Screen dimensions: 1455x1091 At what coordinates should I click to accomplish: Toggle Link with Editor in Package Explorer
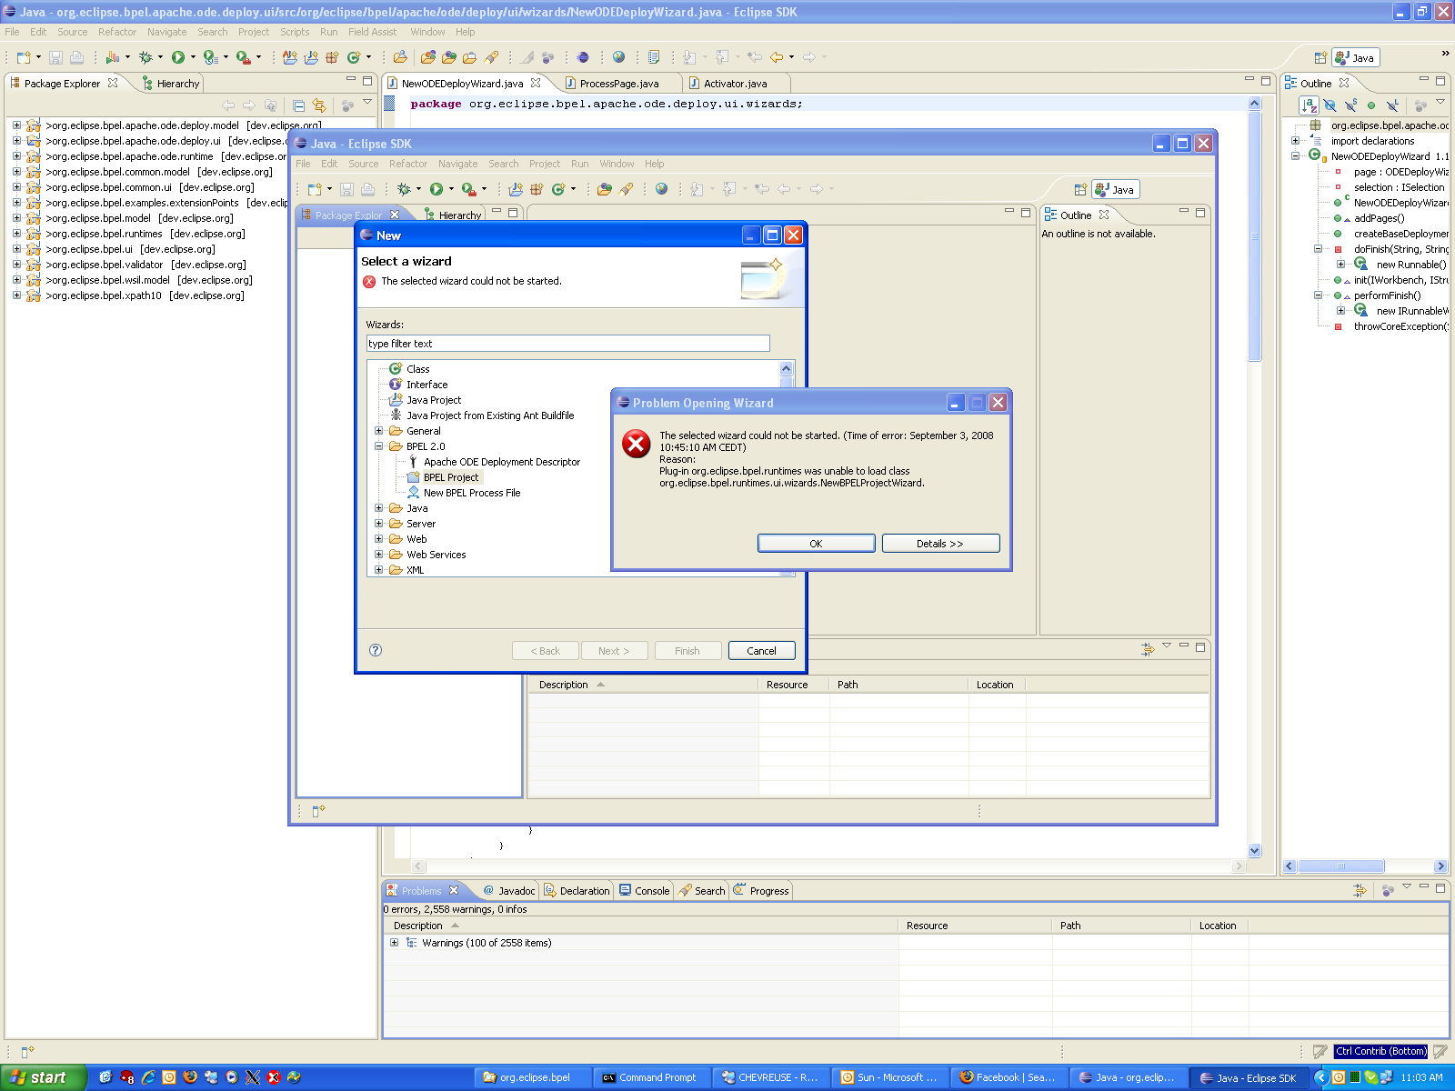[x=318, y=105]
